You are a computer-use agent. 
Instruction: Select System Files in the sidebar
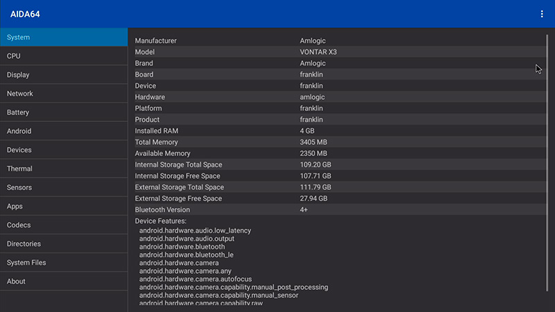coord(64,263)
